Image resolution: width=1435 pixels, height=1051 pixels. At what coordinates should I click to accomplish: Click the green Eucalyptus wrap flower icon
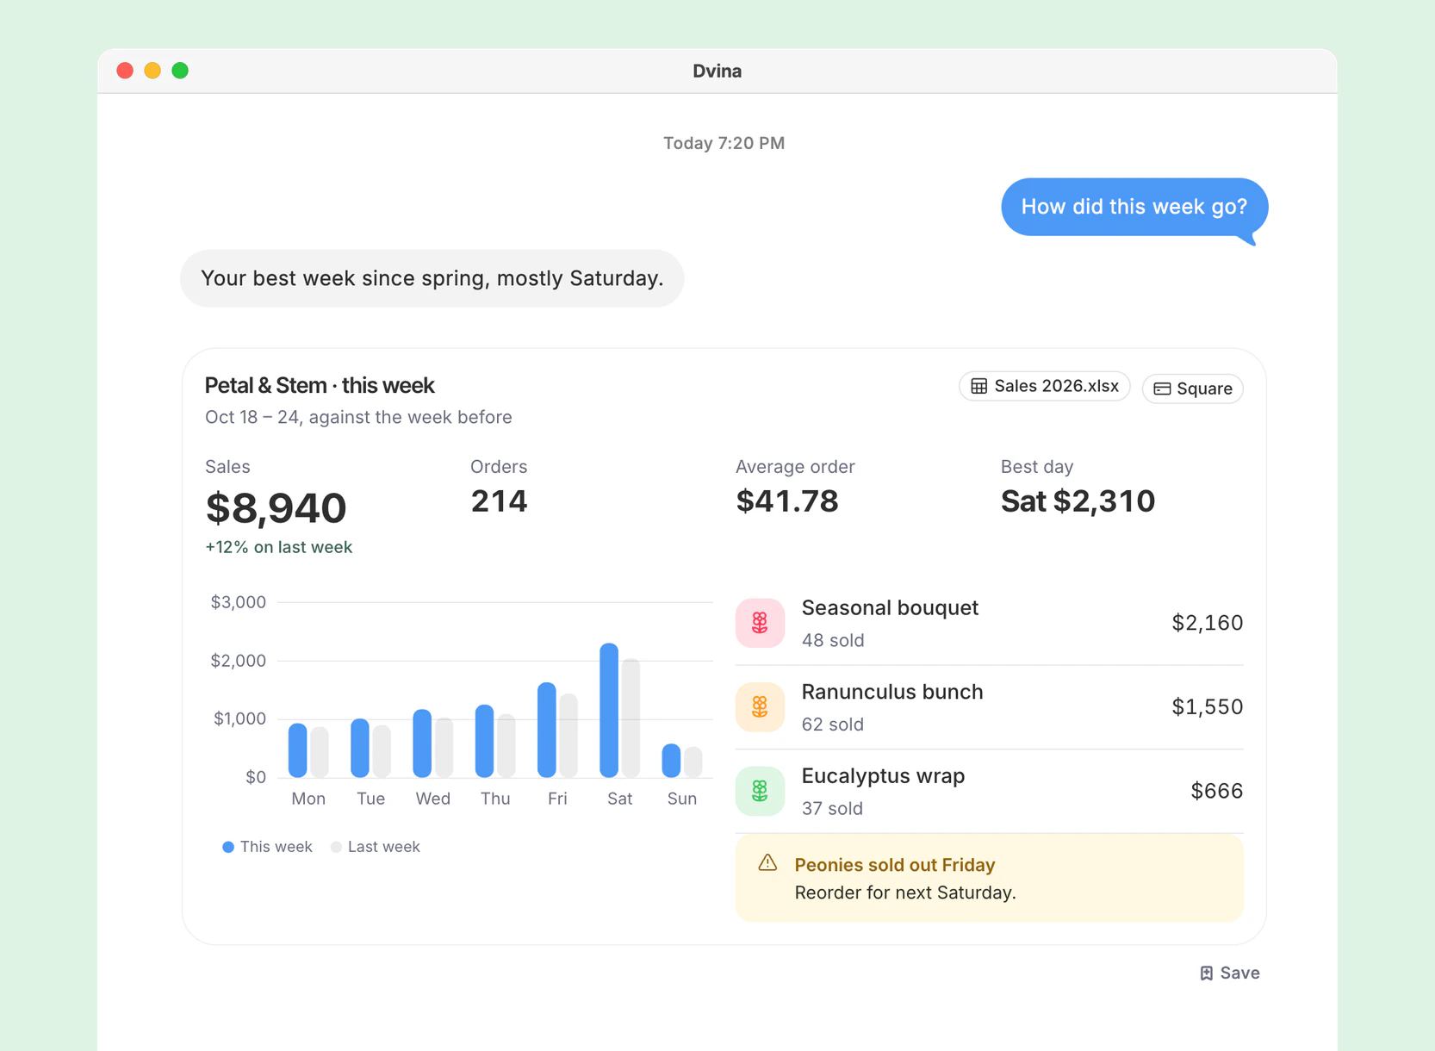click(x=760, y=791)
